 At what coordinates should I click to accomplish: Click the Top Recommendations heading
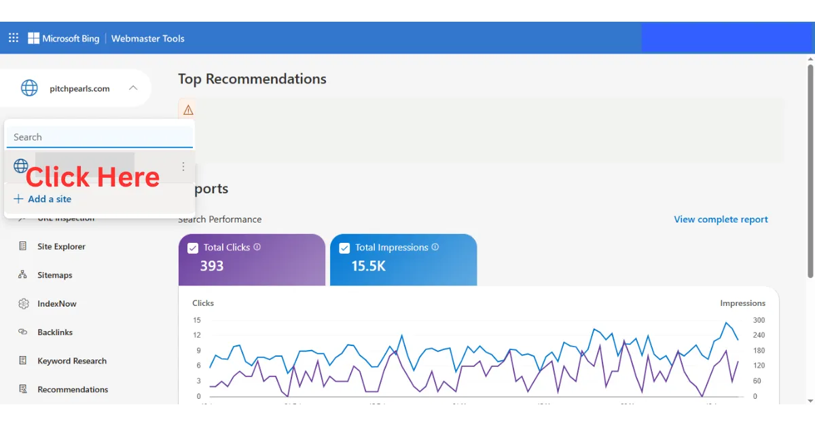pyautogui.click(x=252, y=79)
